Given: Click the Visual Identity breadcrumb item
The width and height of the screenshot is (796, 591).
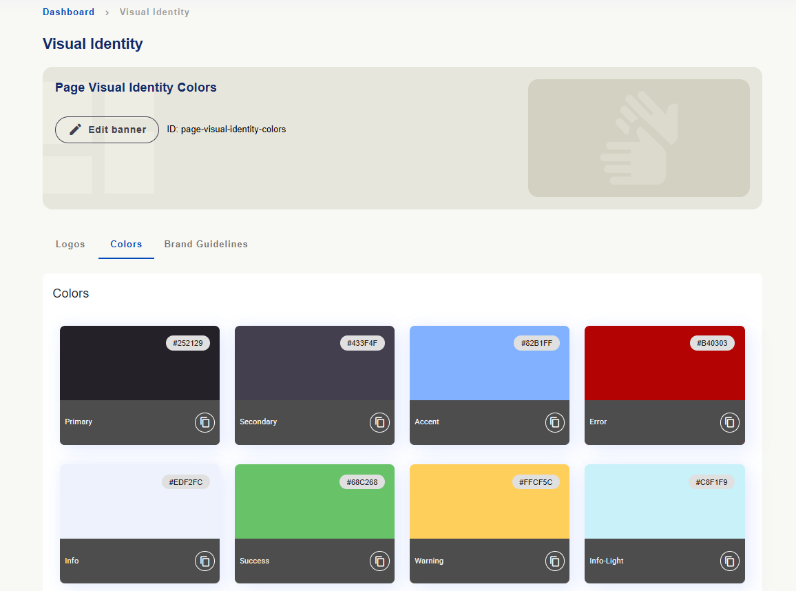Looking at the screenshot, I should tap(154, 12).
